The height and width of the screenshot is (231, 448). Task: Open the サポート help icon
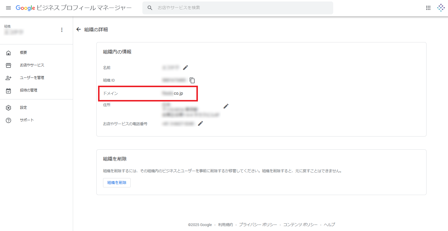(x=9, y=120)
